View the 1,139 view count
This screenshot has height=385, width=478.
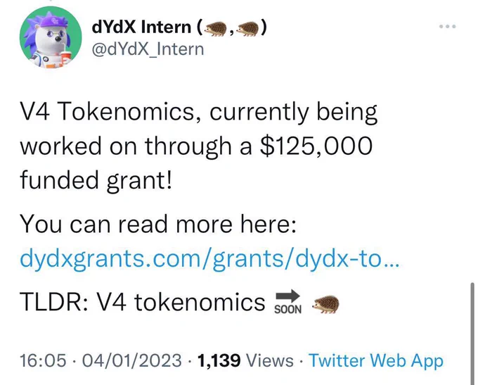219,360
